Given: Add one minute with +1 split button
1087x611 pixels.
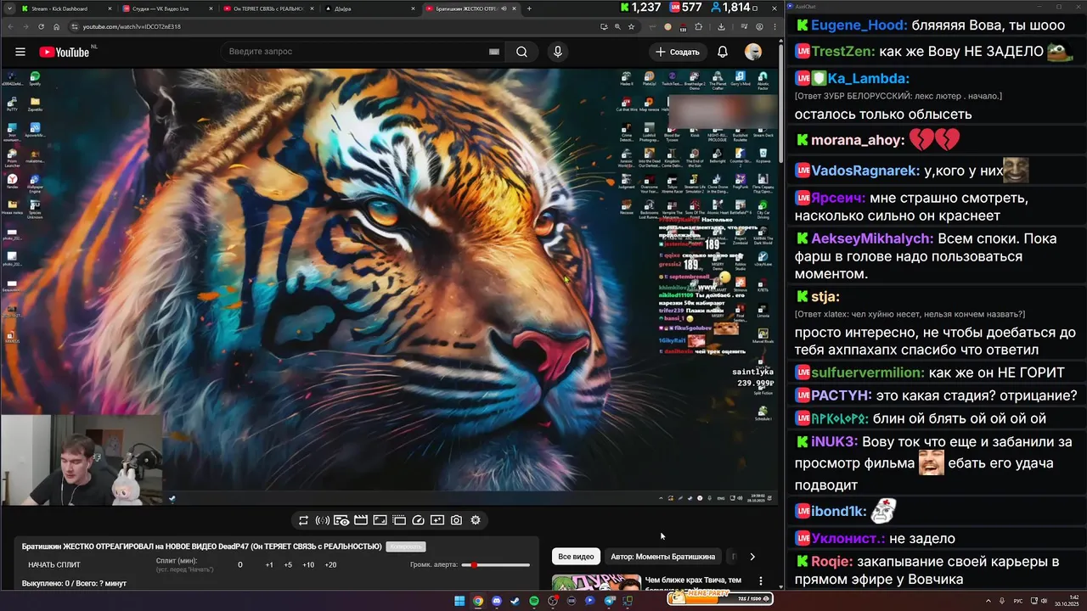Looking at the screenshot, I should 269,565.
